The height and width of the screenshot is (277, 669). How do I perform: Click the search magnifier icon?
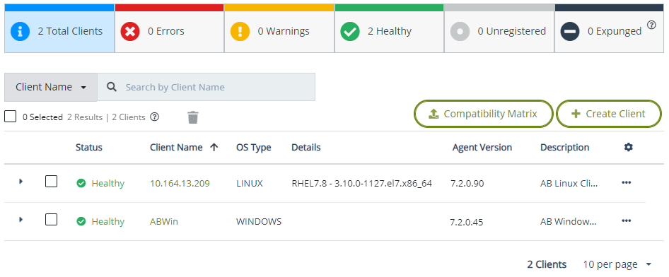[x=112, y=87]
